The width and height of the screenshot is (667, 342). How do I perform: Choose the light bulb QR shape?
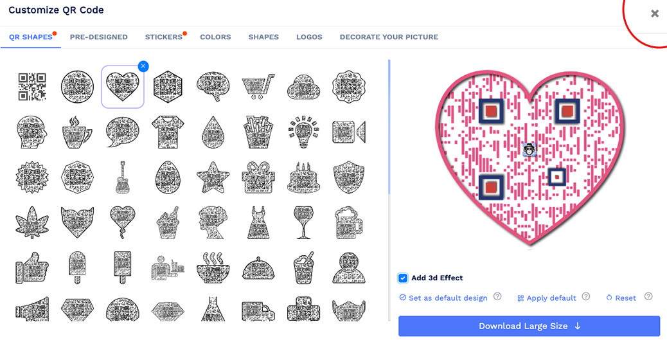[303, 131]
